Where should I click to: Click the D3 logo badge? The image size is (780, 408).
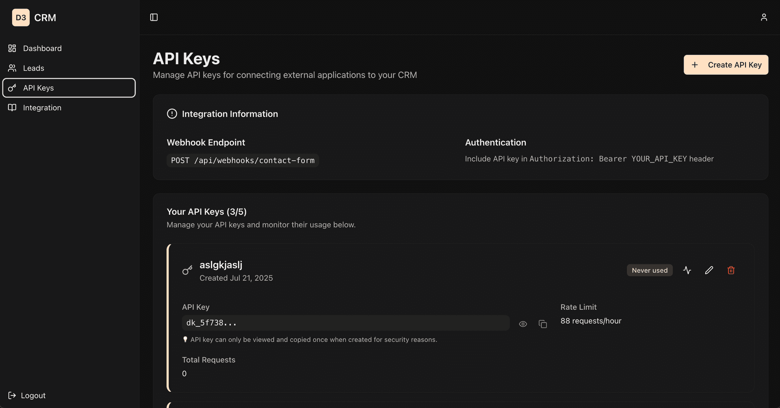pos(21,17)
